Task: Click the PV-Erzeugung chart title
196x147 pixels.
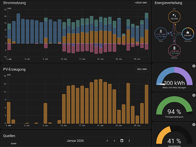Action: tap(15, 69)
